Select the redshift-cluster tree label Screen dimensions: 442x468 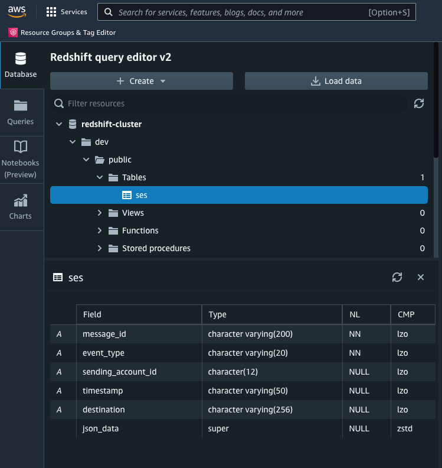tap(112, 124)
